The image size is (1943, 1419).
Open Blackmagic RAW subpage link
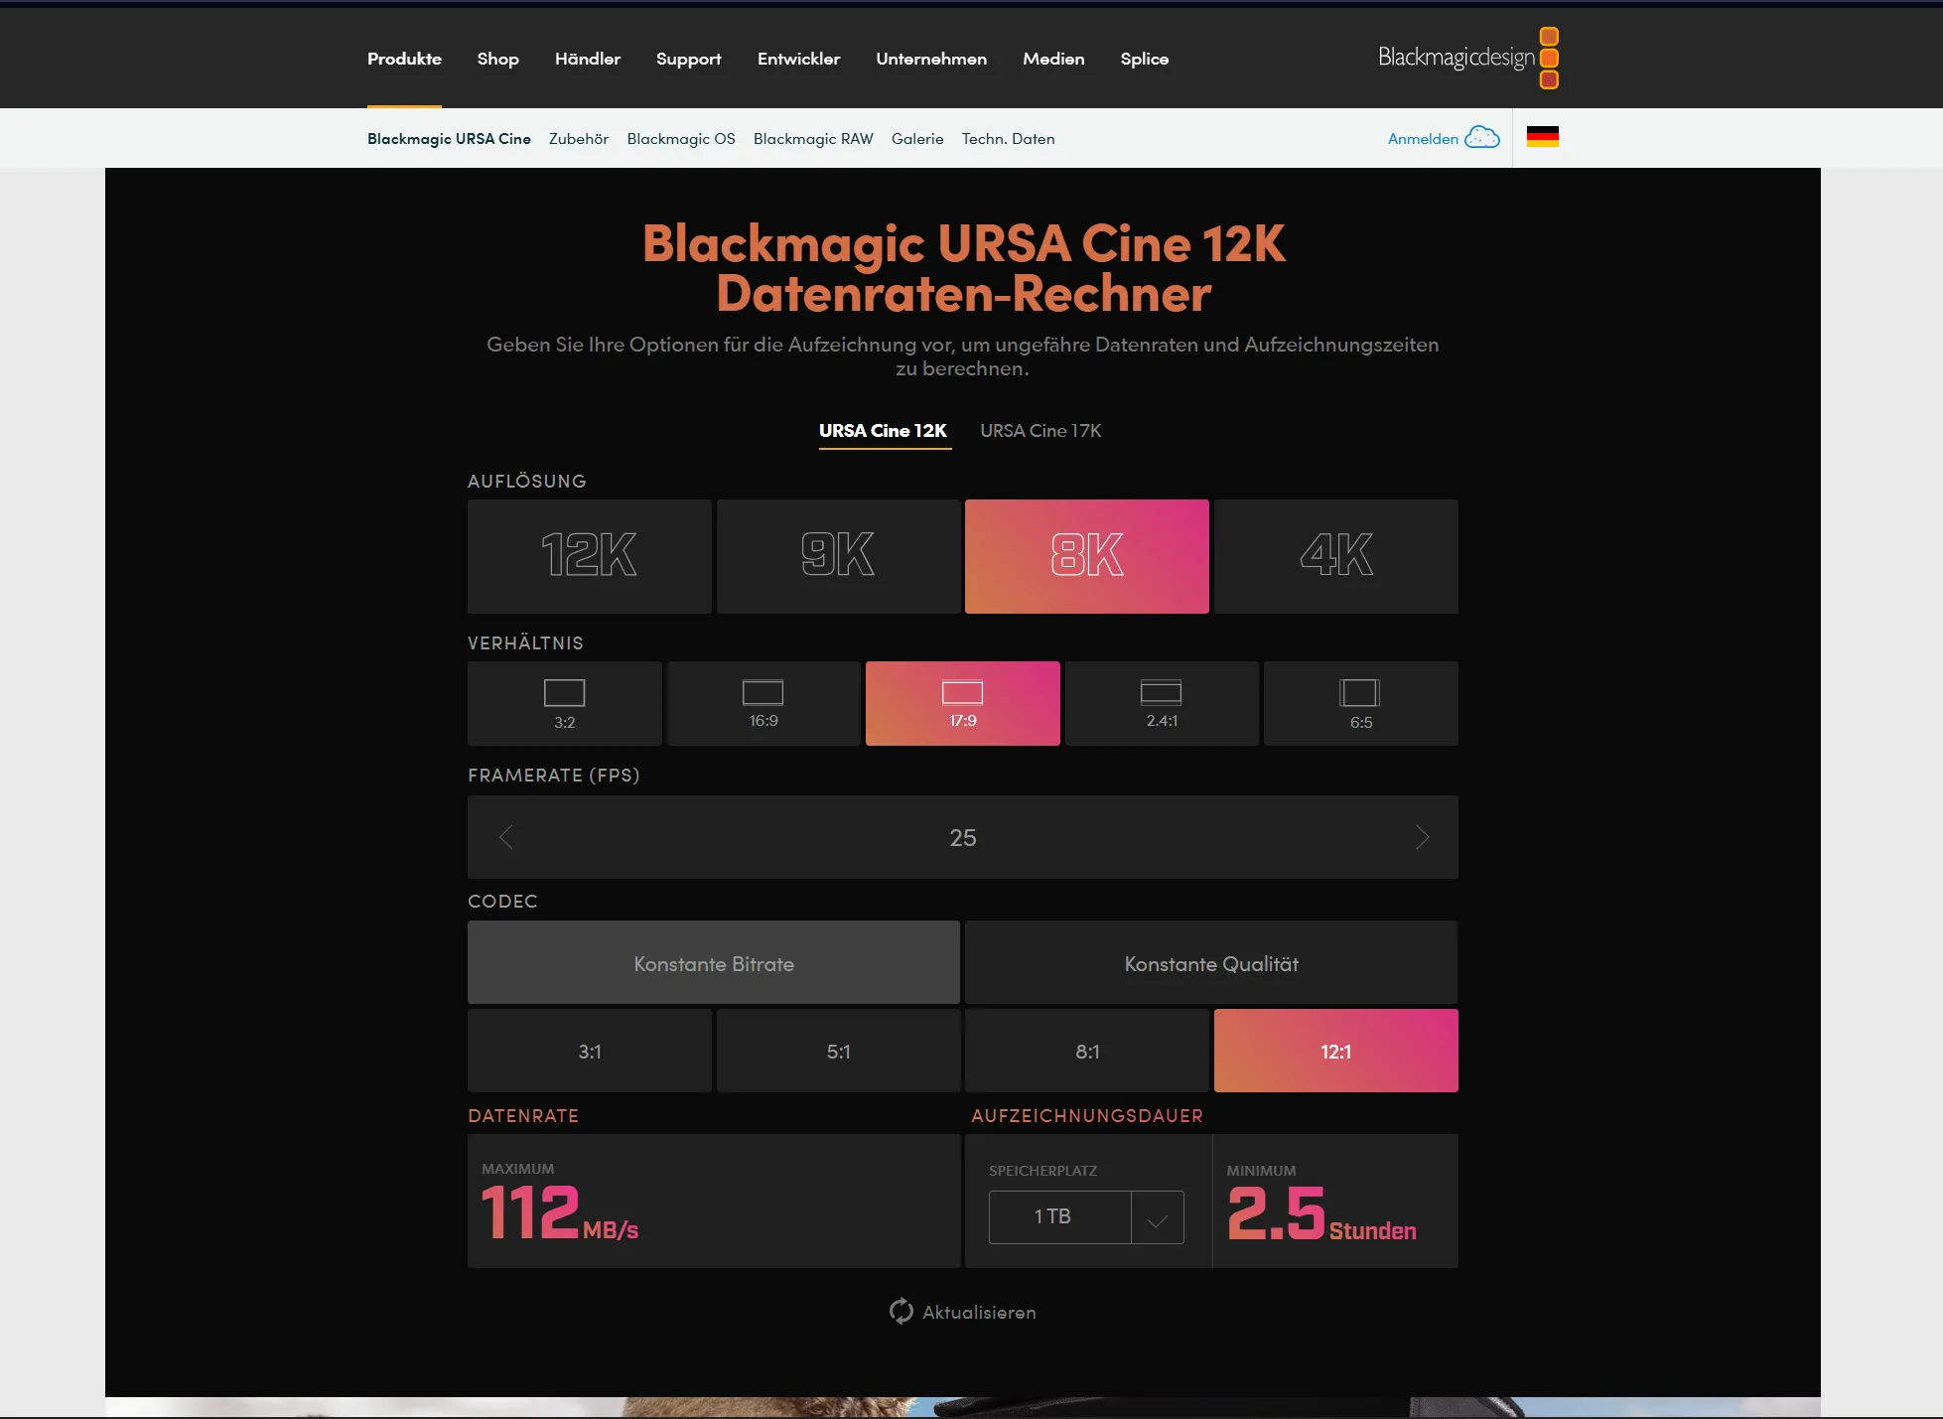(812, 139)
